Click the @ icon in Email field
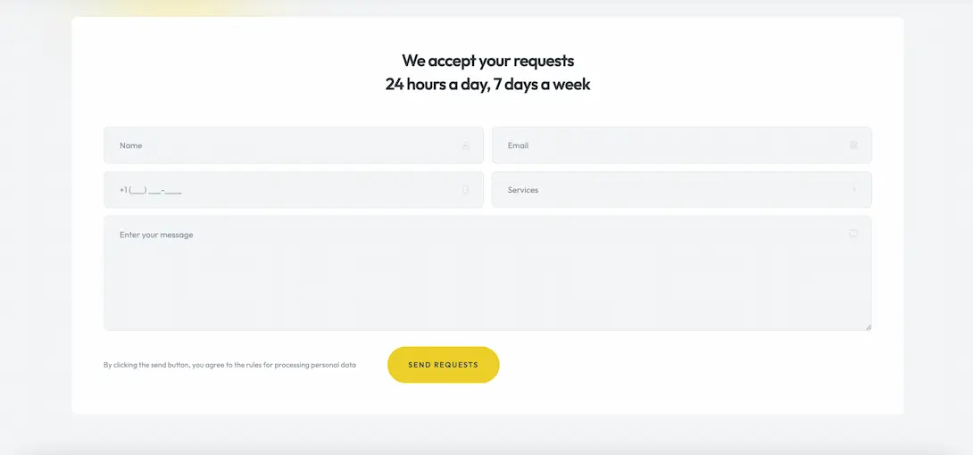The image size is (973, 455). coord(853,145)
